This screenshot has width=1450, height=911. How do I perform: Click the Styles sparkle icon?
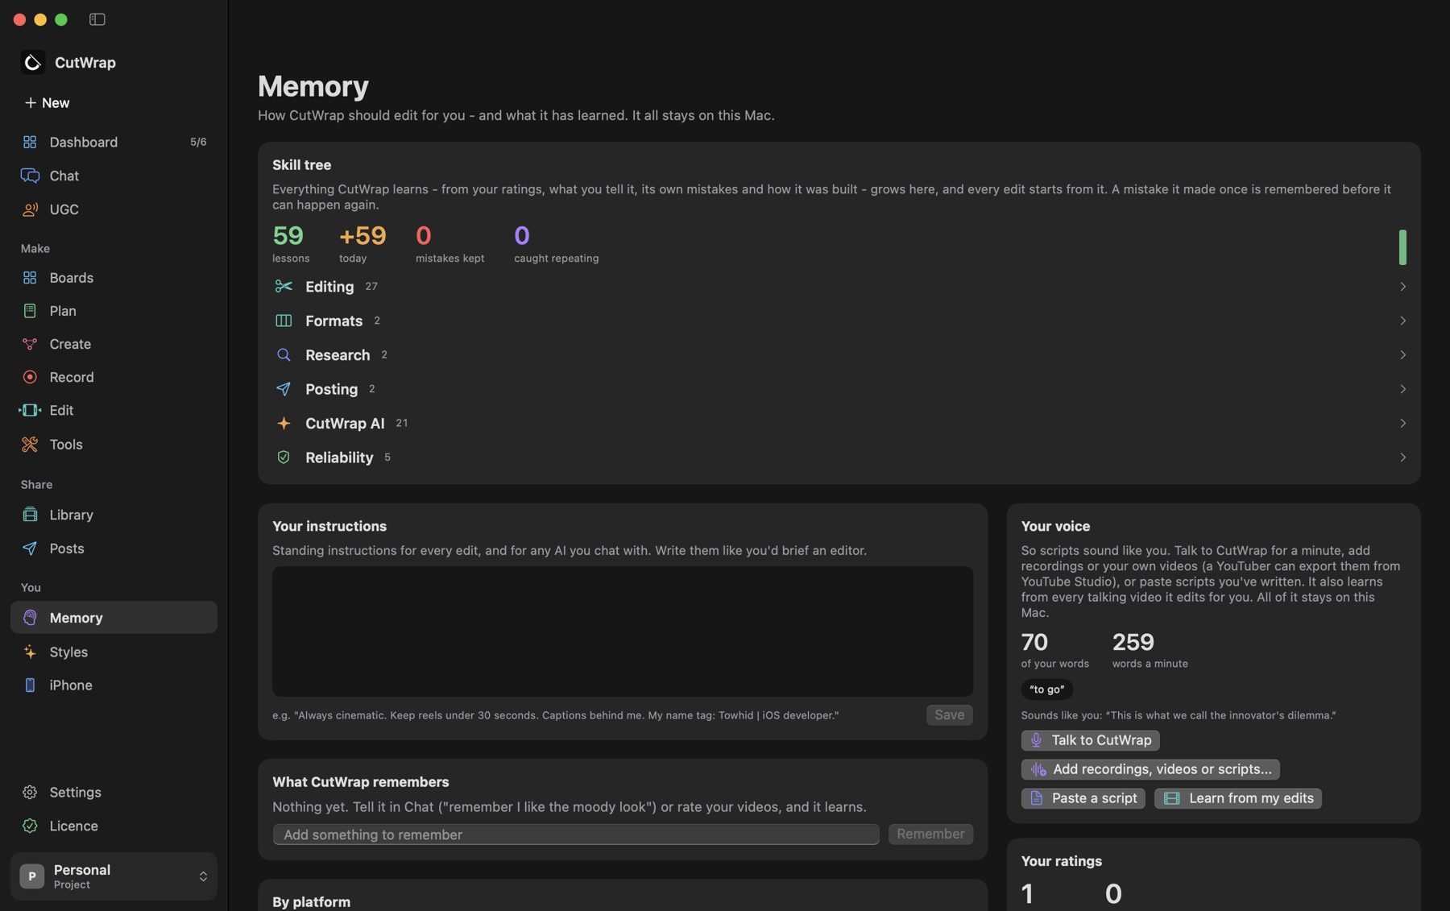click(x=30, y=652)
